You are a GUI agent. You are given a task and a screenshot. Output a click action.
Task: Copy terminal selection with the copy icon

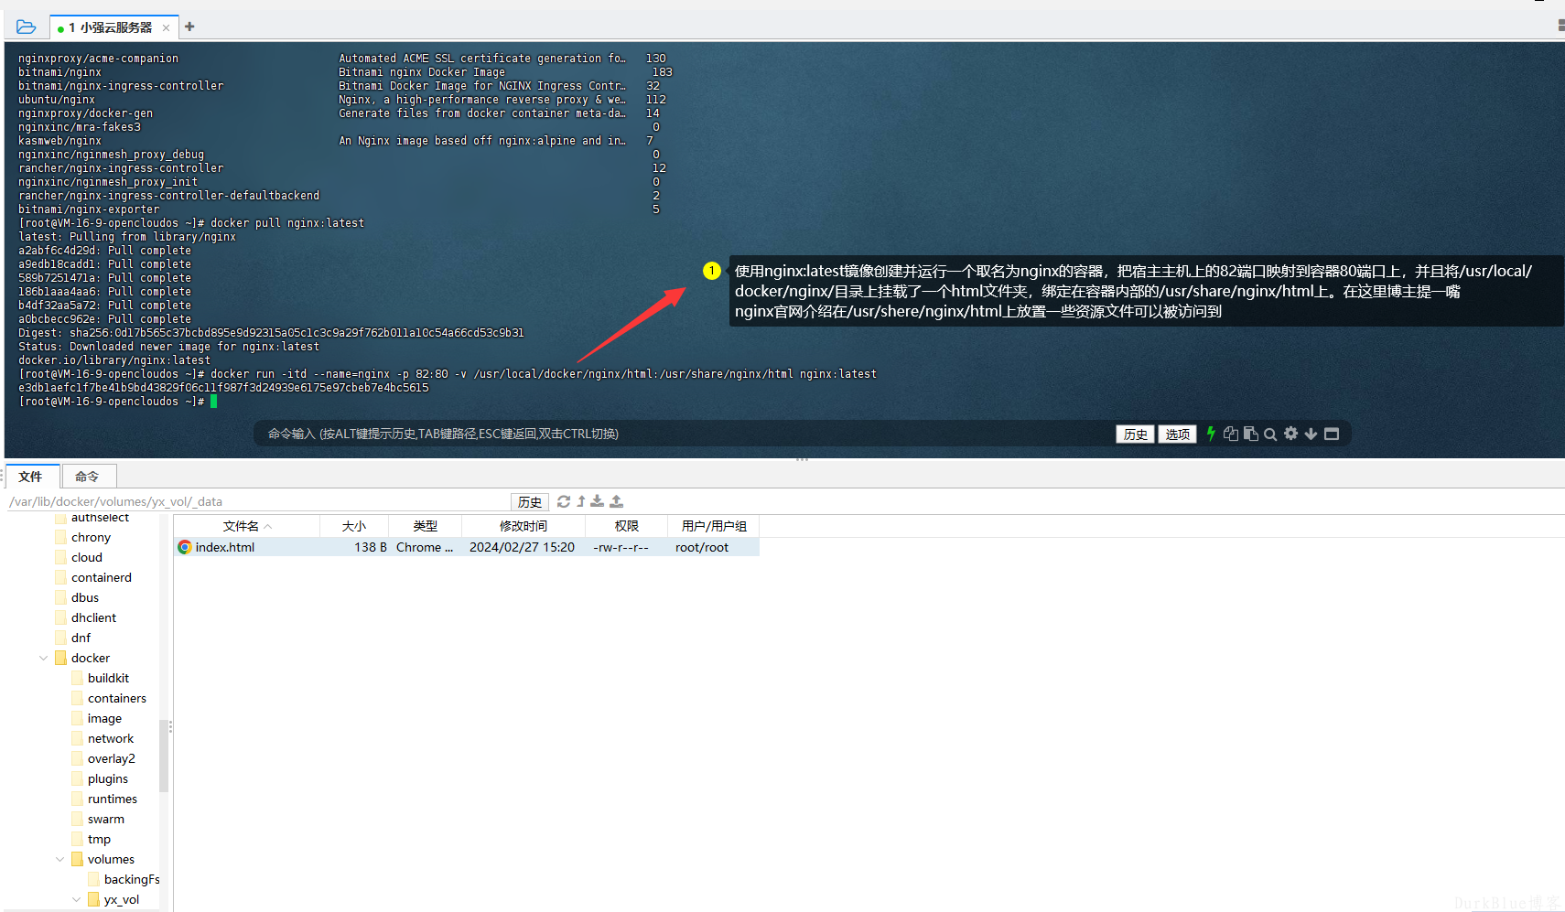tap(1231, 434)
